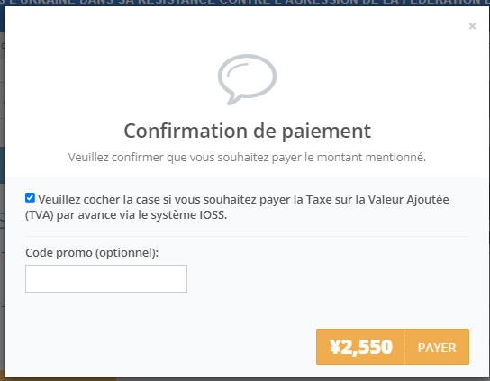Click dimmed page area left of dialog
This screenshot has width=490, height=381.
2,187
